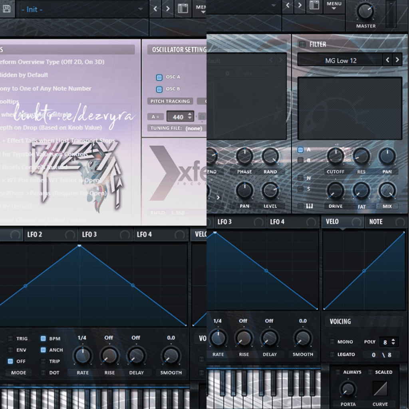Click the portamento curve shape display
Viewport: 409px width, 409px height.
pyautogui.click(x=380, y=389)
